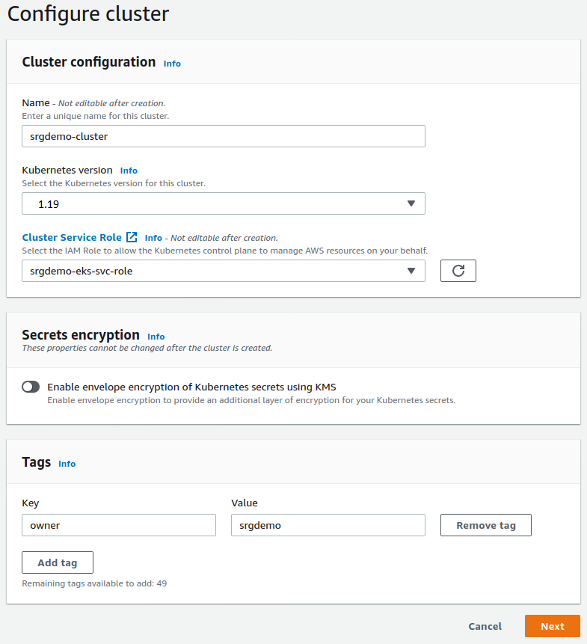Screen dimensions: 587x644
Task: Click the Kubernetes version dropdown arrow
Action: 411,203
